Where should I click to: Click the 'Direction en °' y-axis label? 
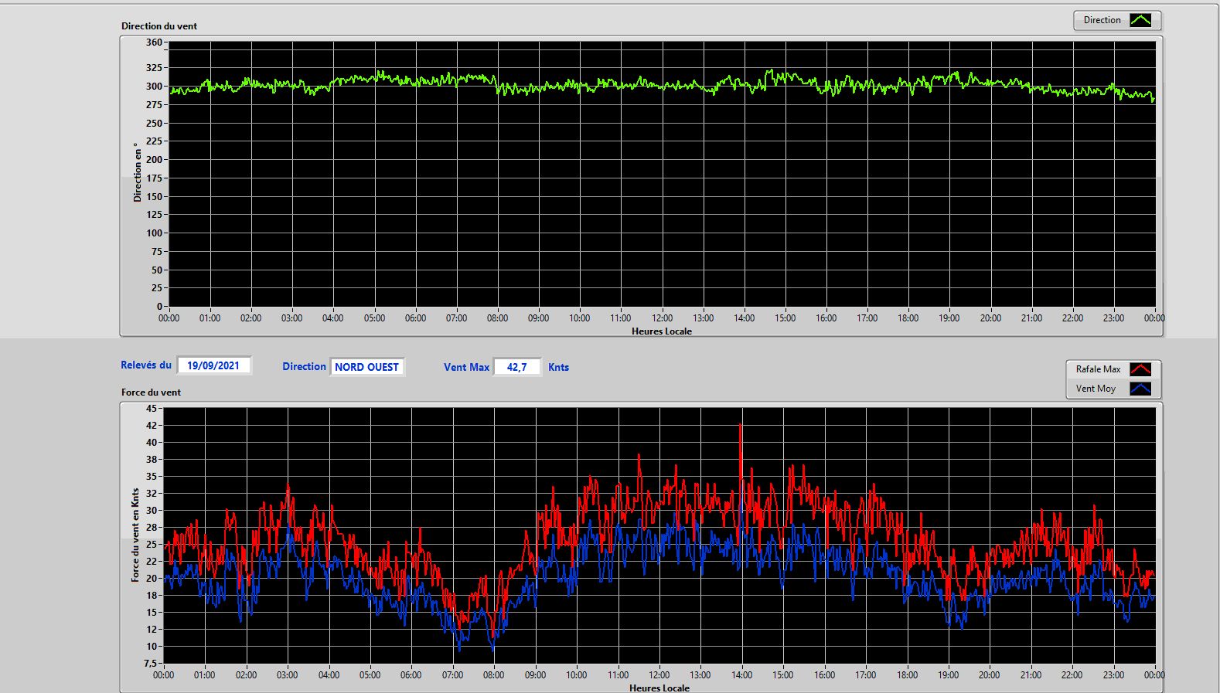pyautogui.click(x=138, y=172)
